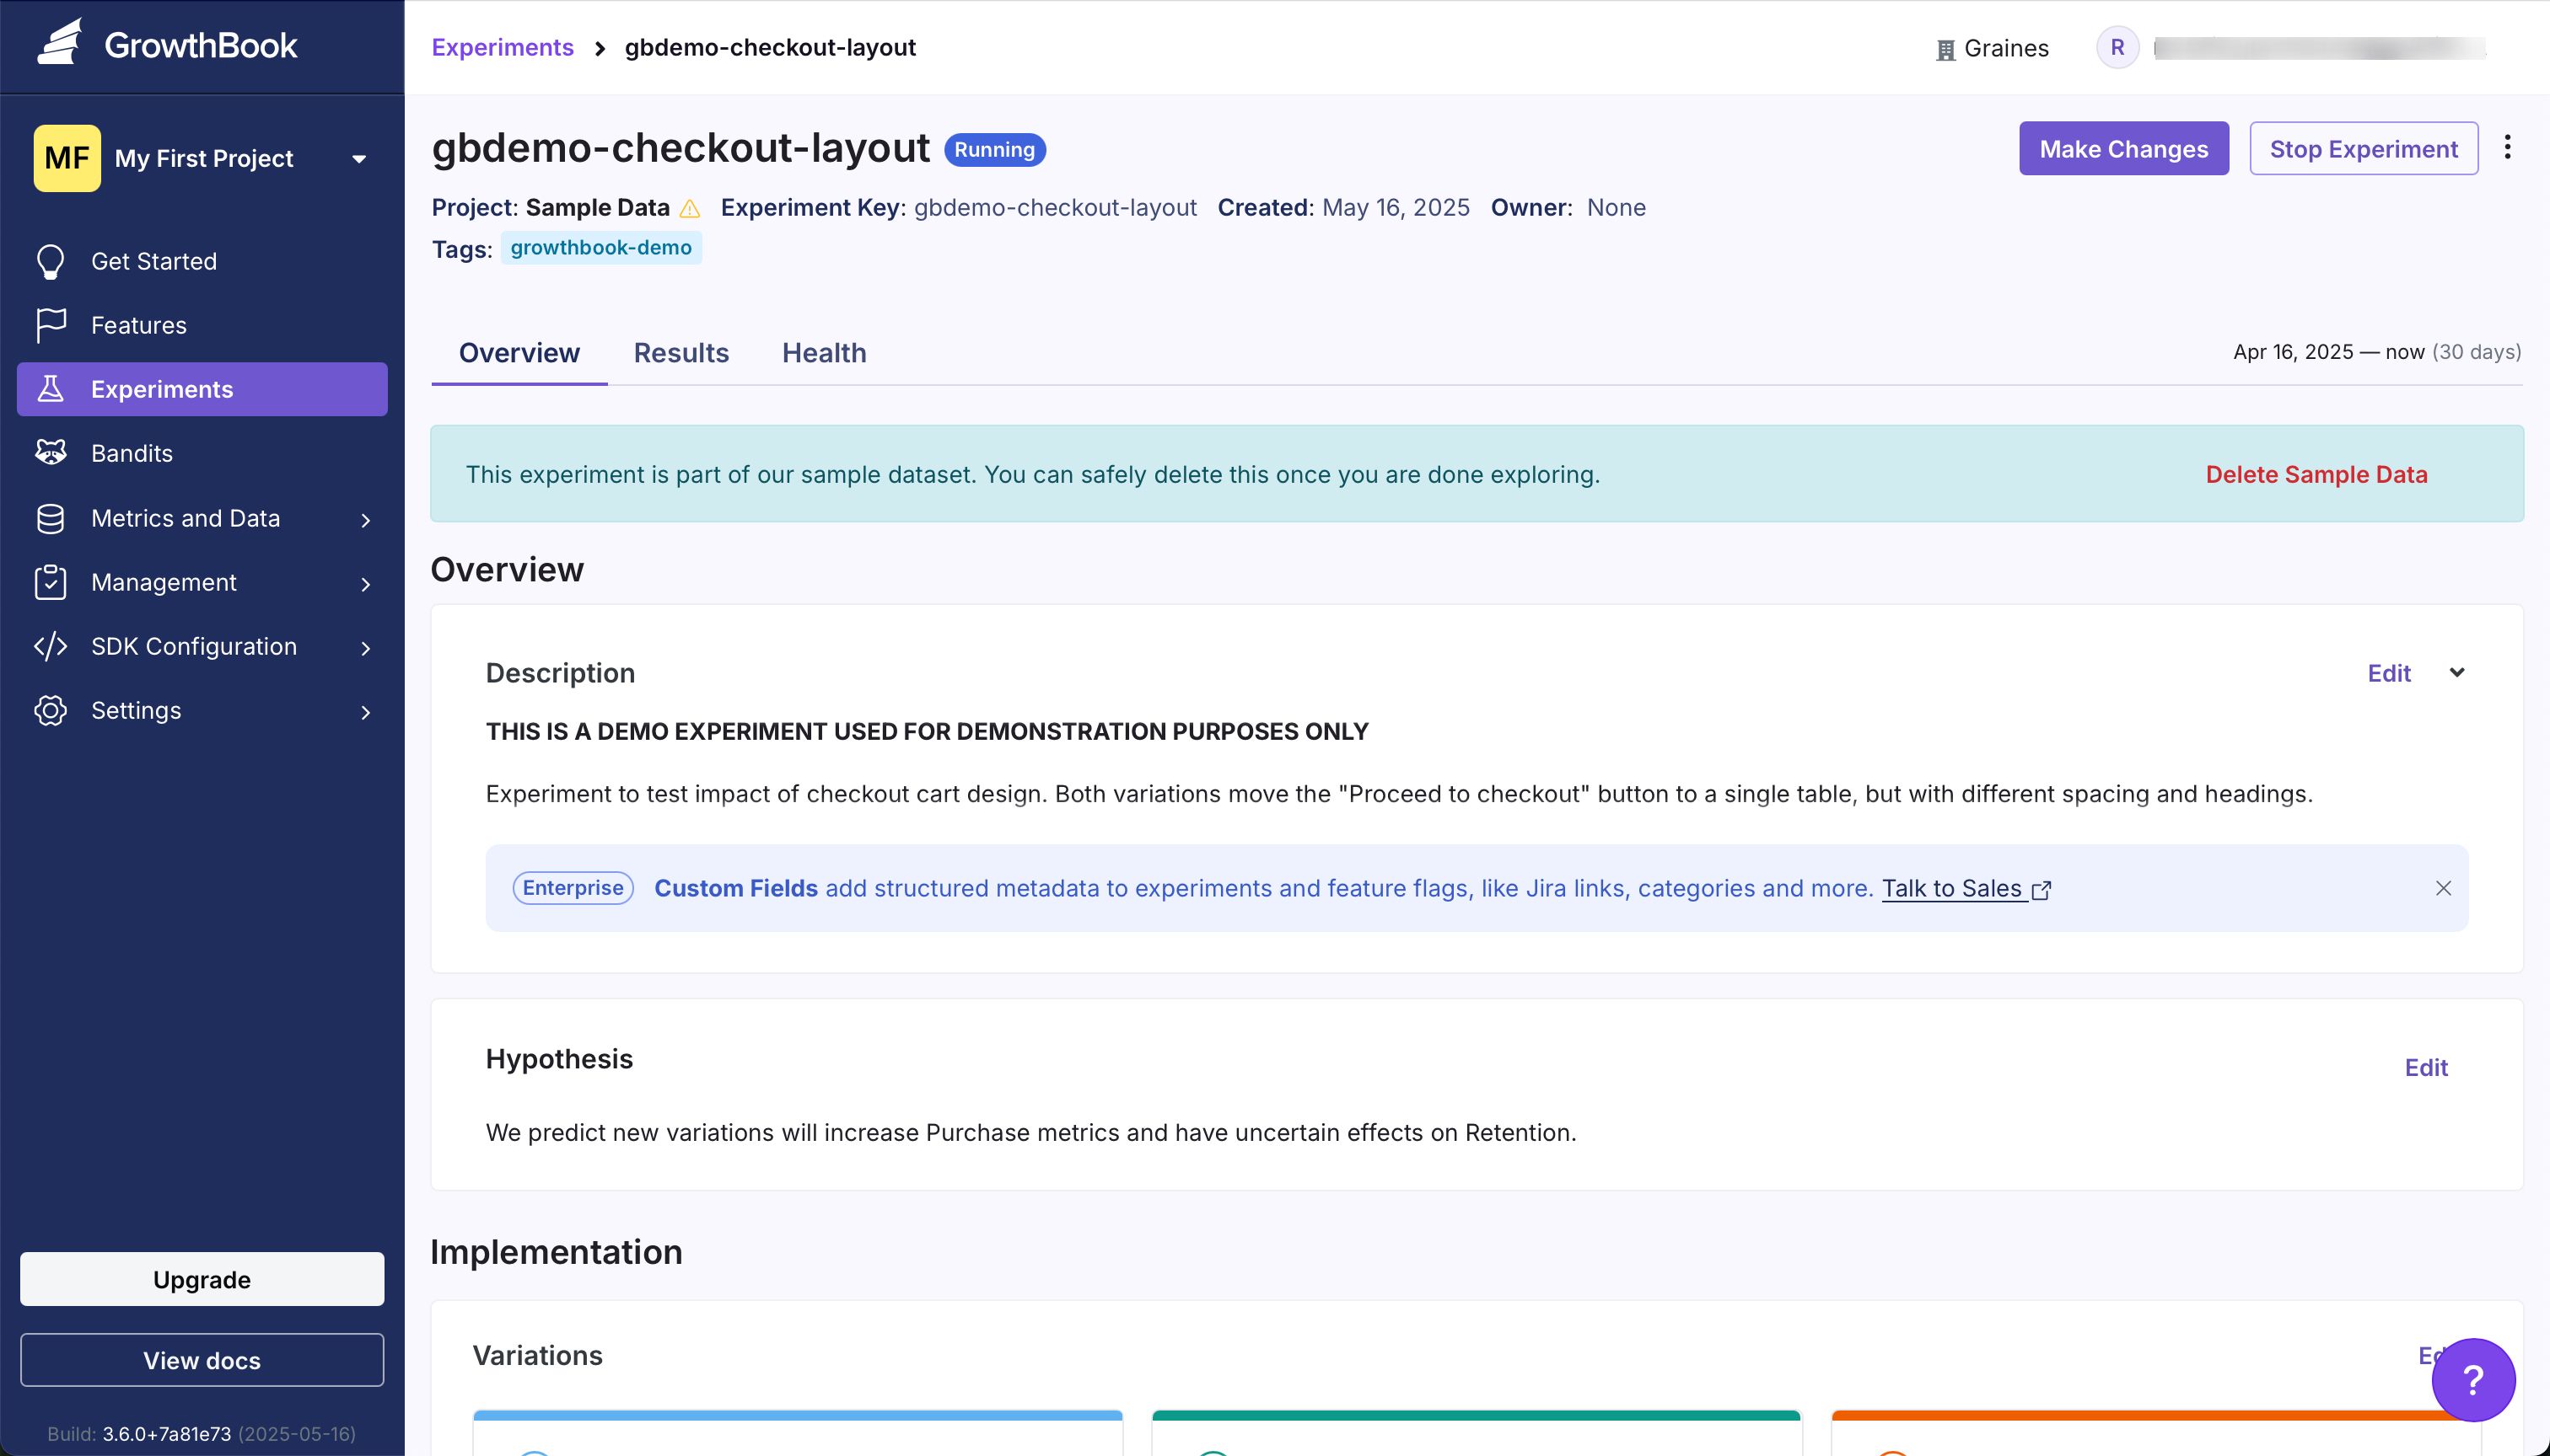Select Experiments in the sidebar
This screenshot has height=1456, width=2550.
pos(202,389)
